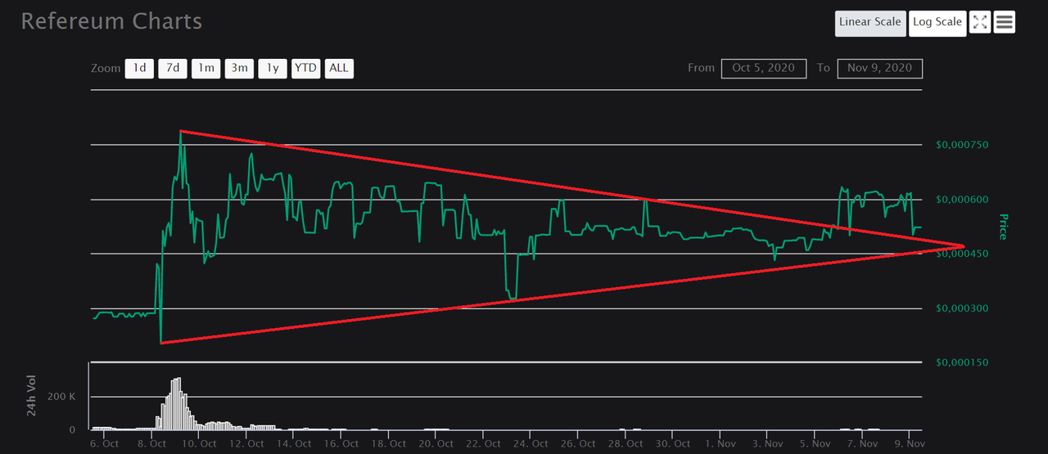This screenshot has height=454, width=1048.
Task: Switch to Log Scale
Action: 937,22
